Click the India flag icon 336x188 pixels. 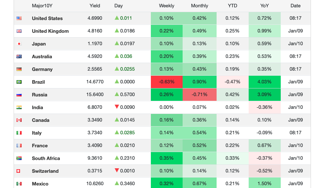point(19,107)
